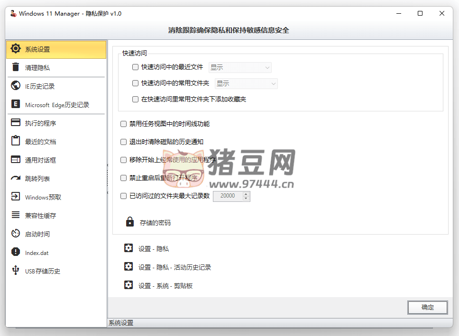
Task: Enable 快速访问中的最近文件 checkbox
Action: tap(135, 67)
